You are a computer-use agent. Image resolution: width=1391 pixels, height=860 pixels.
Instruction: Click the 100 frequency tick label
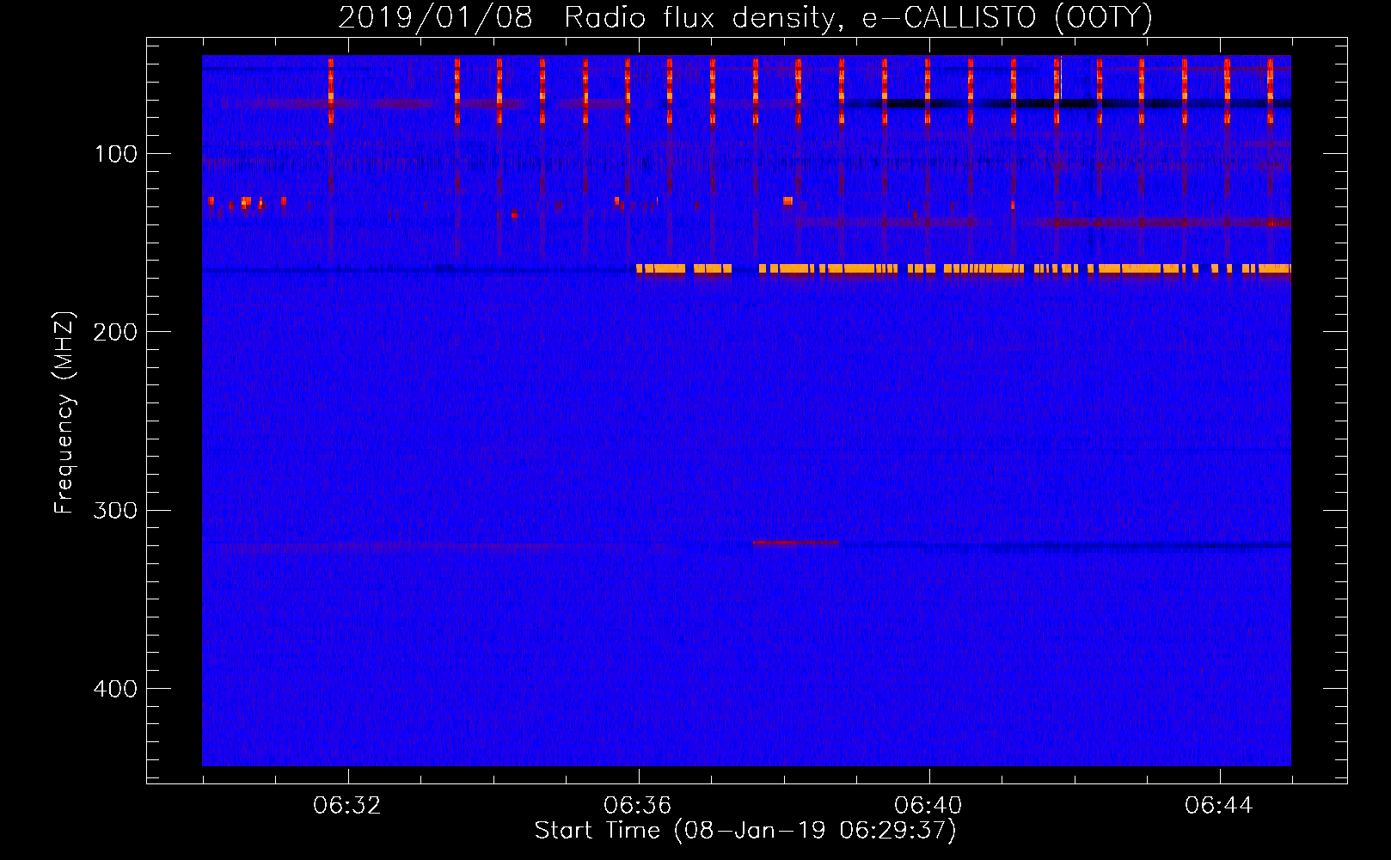click(116, 154)
